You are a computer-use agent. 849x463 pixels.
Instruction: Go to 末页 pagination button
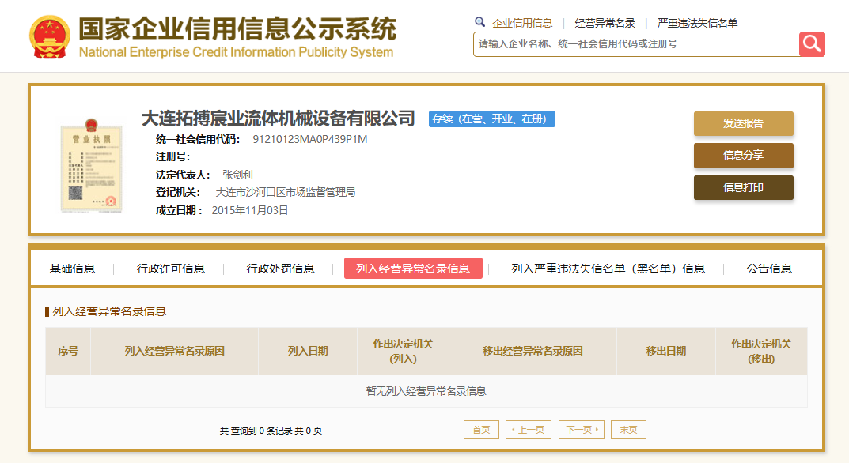[628, 430]
